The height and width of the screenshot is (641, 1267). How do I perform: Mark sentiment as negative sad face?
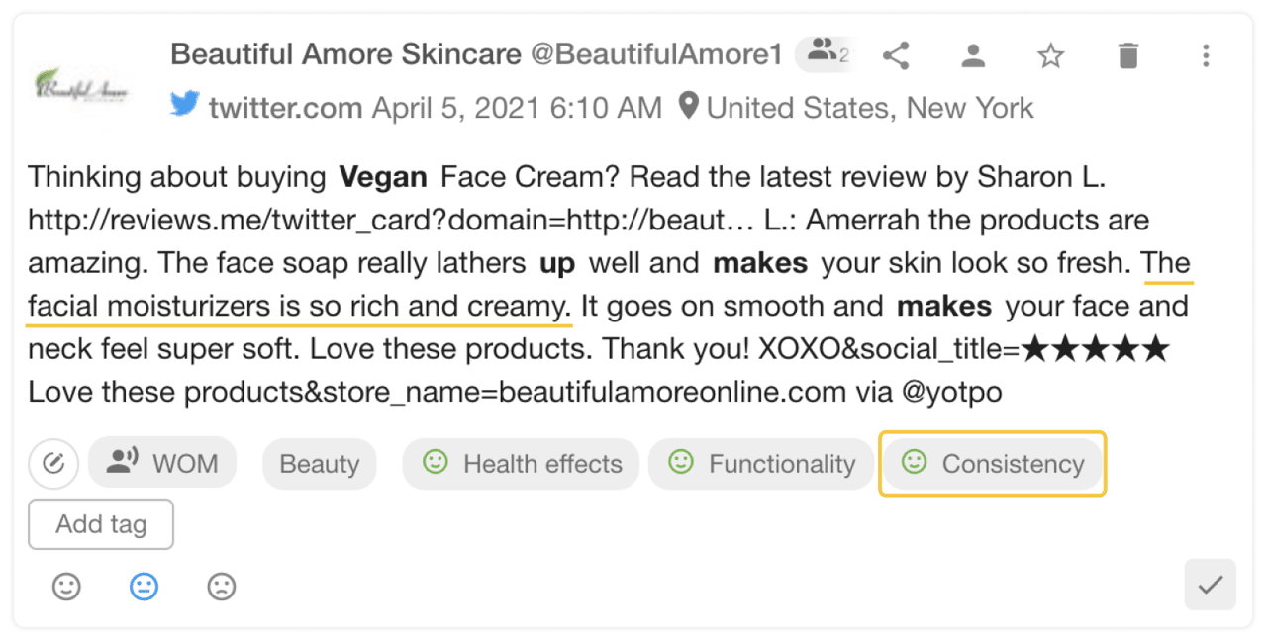tap(221, 587)
